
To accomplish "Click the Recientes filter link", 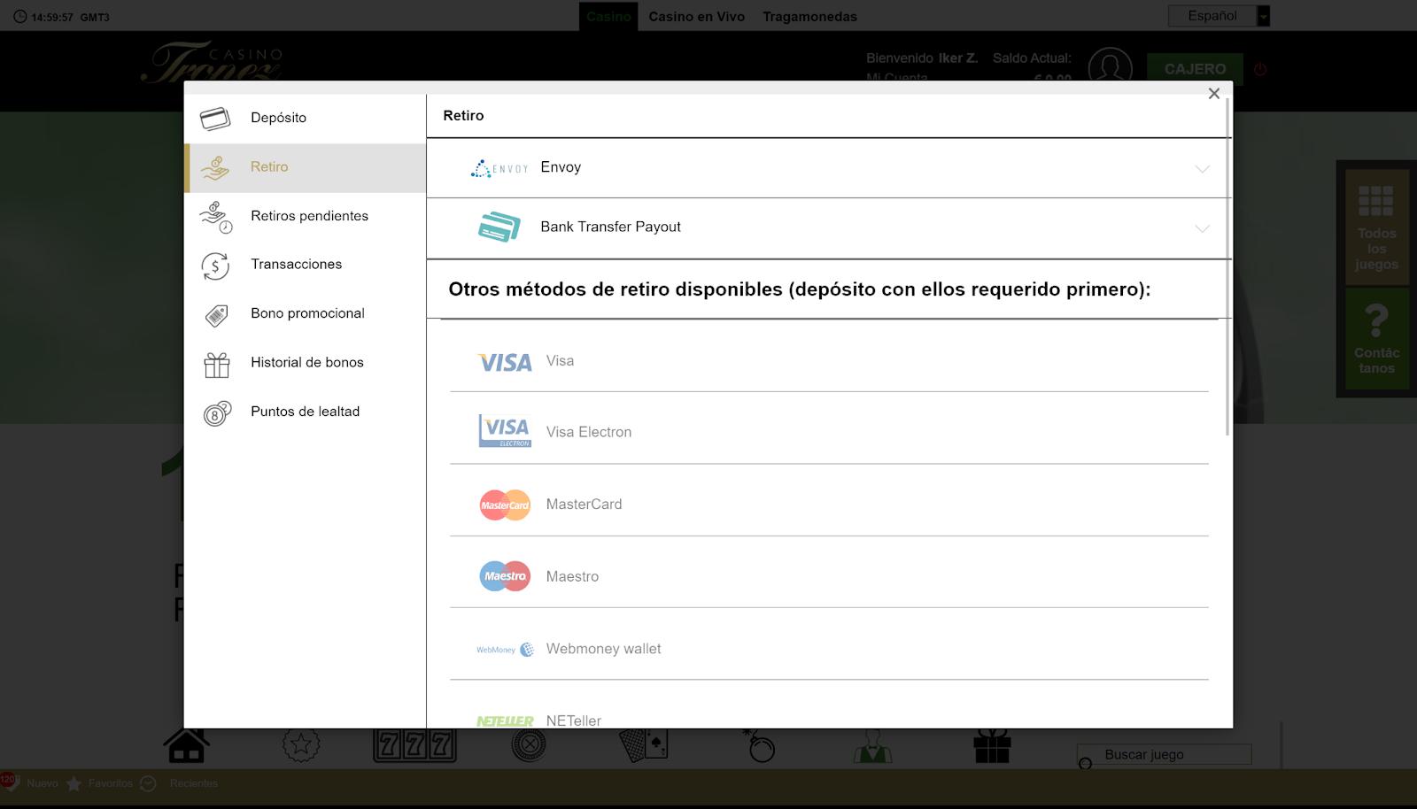I will [x=194, y=784].
